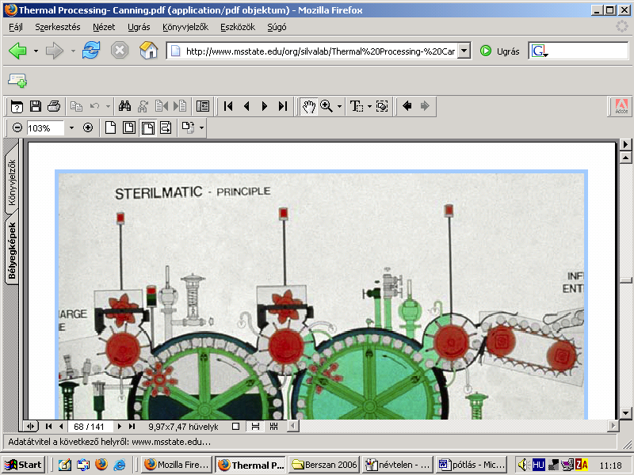Reload the page with the blue refresh icon
This screenshot has width=634, height=475.
91,51
